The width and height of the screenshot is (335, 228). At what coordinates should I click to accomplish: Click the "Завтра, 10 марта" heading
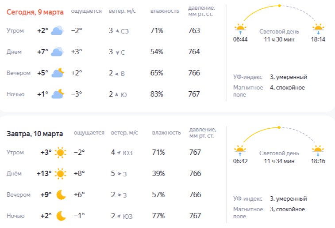point(35,134)
